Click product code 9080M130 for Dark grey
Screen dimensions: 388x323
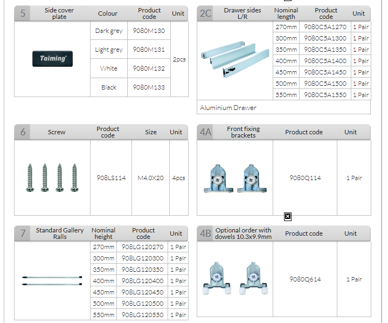pos(149,31)
